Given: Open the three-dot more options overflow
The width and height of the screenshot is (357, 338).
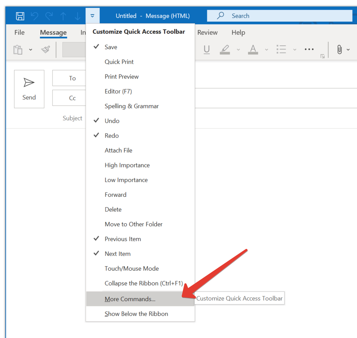Looking at the screenshot, I should 309,49.
